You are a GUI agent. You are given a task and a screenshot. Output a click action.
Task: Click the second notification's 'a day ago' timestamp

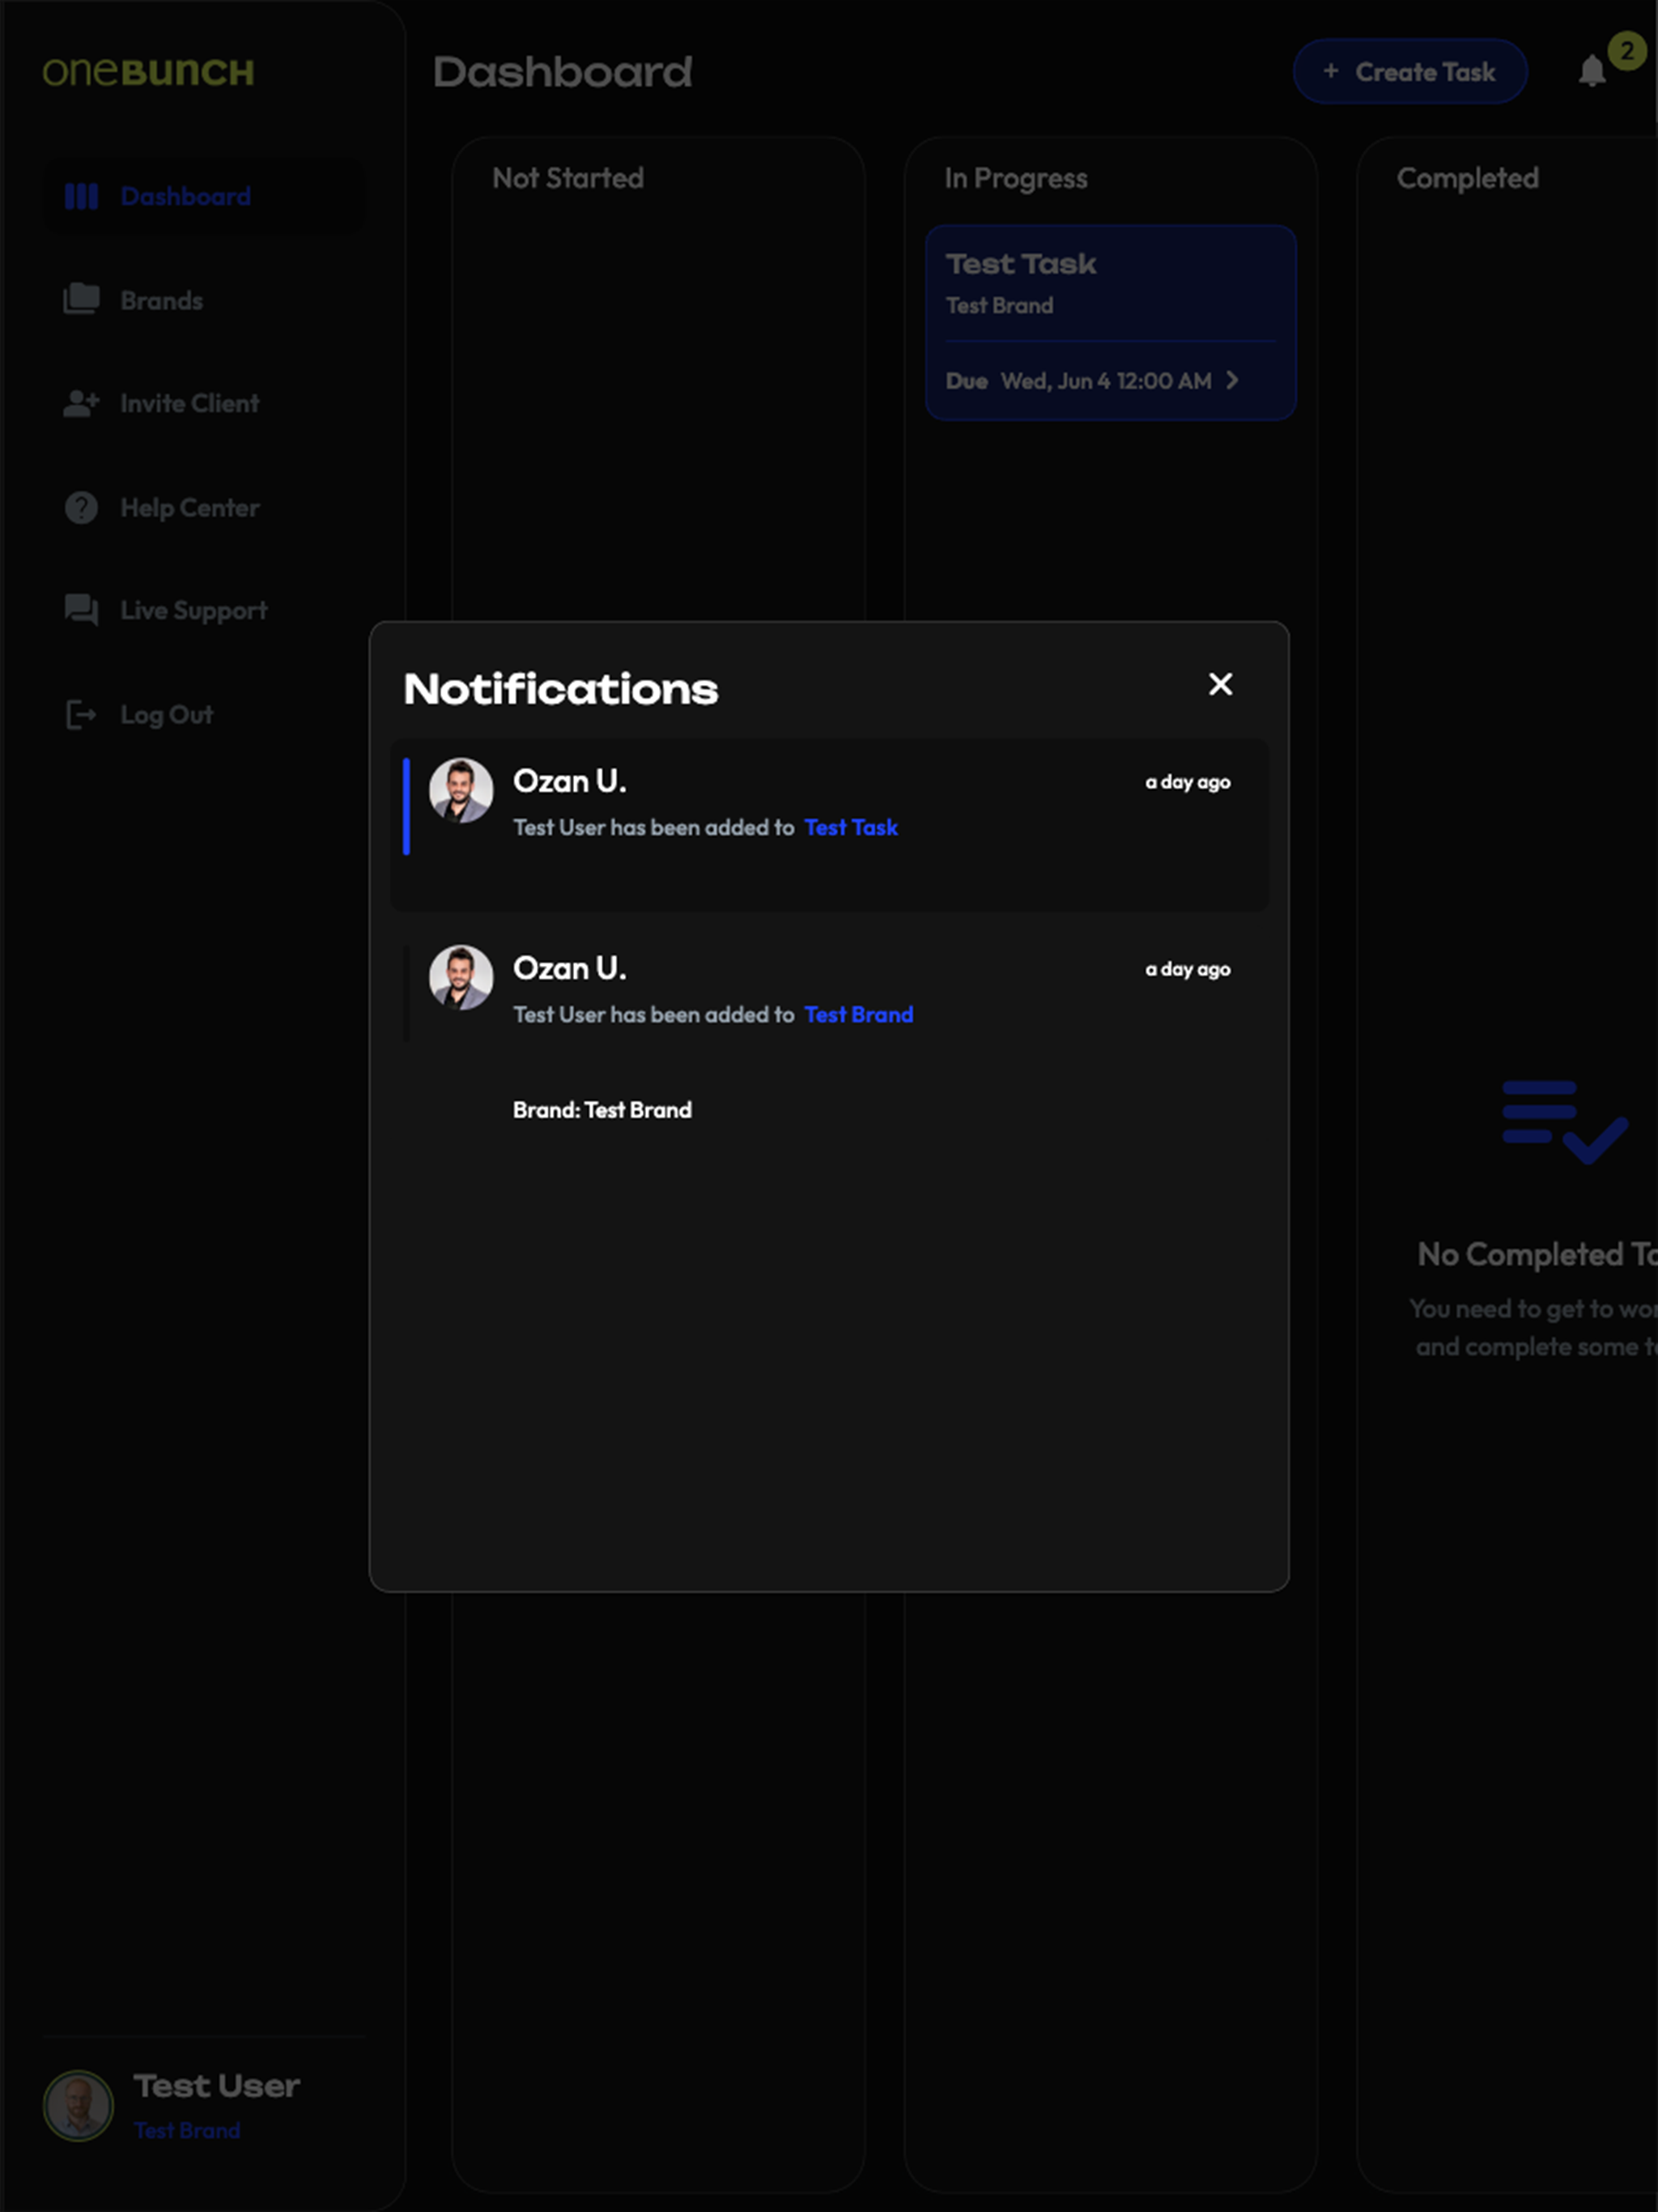tap(1187, 969)
